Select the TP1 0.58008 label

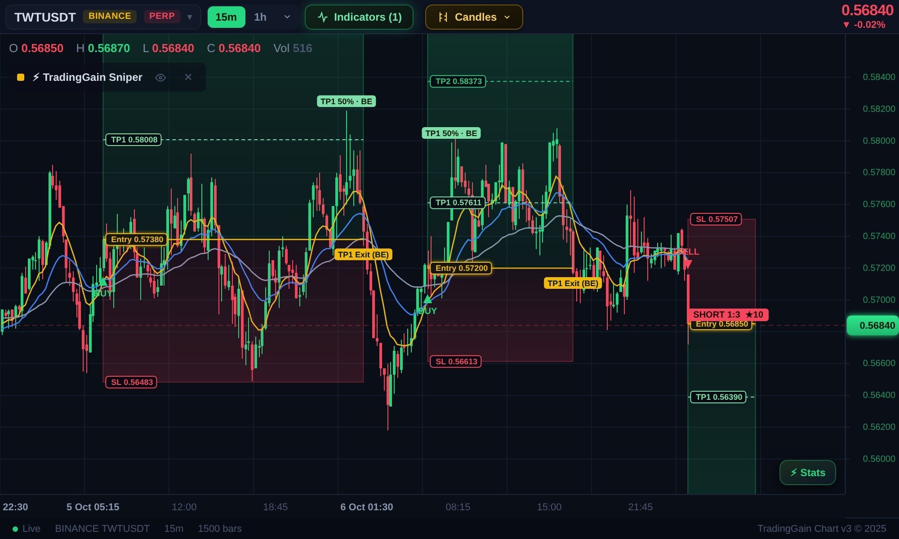pyautogui.click(x=134, y=140)
